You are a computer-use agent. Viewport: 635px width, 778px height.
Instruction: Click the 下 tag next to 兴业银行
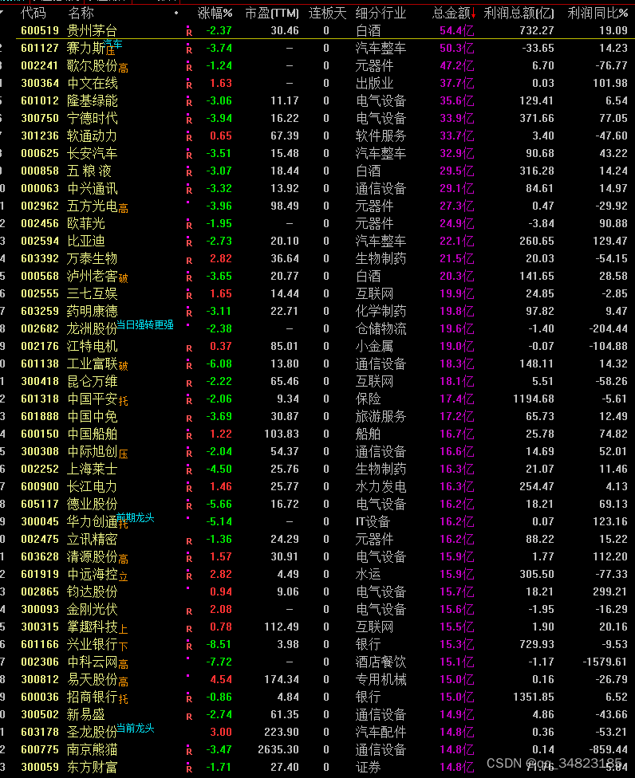pos(123,647)
